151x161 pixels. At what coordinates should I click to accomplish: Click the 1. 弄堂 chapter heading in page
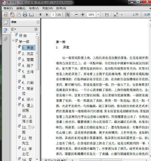coord(62,47)
